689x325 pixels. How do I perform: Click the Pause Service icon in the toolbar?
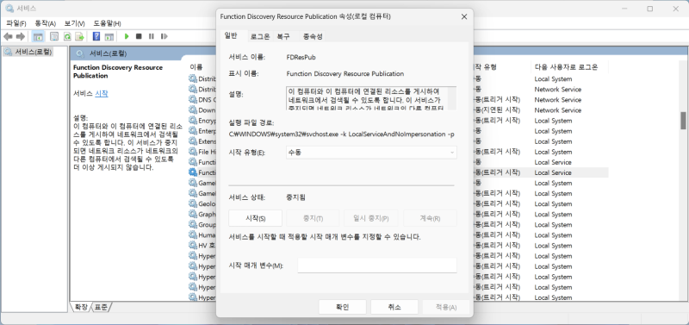(x=152, y=36)
